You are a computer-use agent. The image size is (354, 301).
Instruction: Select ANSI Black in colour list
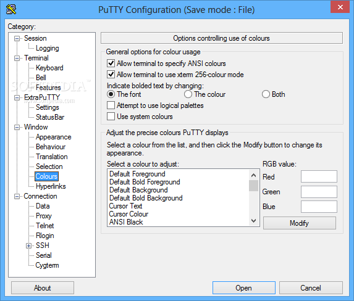tap(178, 222)
